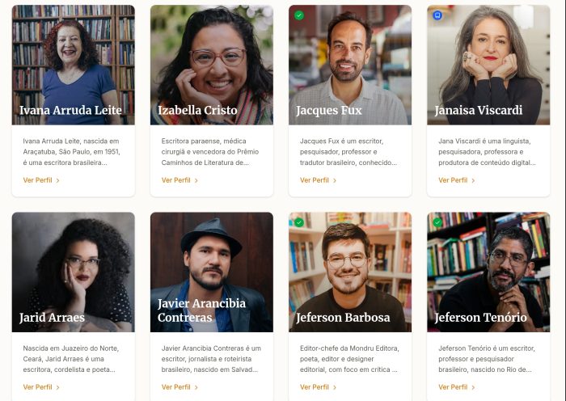Click Javier Arancibia Contreras' photo
Image resolution: width=566 pixels, height=401 pixels.
tap(212, 259)
